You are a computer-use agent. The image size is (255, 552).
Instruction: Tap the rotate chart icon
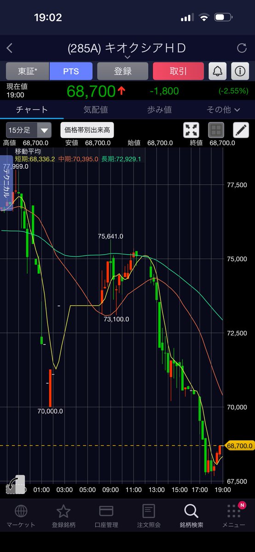click(x=15, y=484)
